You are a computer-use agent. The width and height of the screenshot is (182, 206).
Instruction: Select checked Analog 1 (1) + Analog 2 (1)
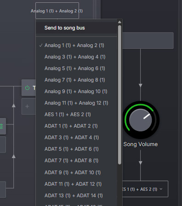coord(76,45)
